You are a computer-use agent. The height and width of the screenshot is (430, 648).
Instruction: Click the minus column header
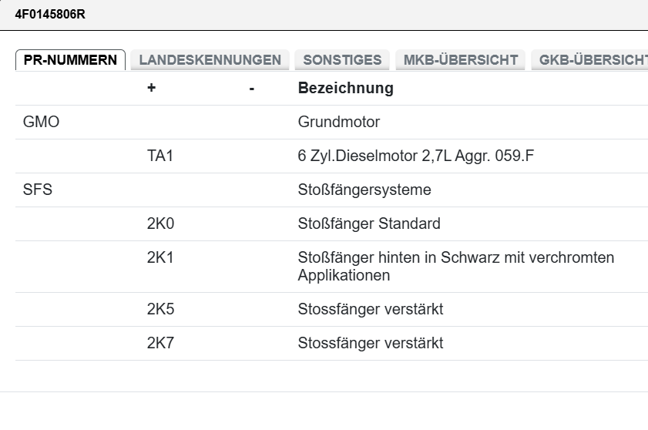coord(251,88)
